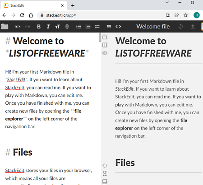203x185 pixels.
Task: Insert a heading with the heading tool
Action: coord(57,27)
